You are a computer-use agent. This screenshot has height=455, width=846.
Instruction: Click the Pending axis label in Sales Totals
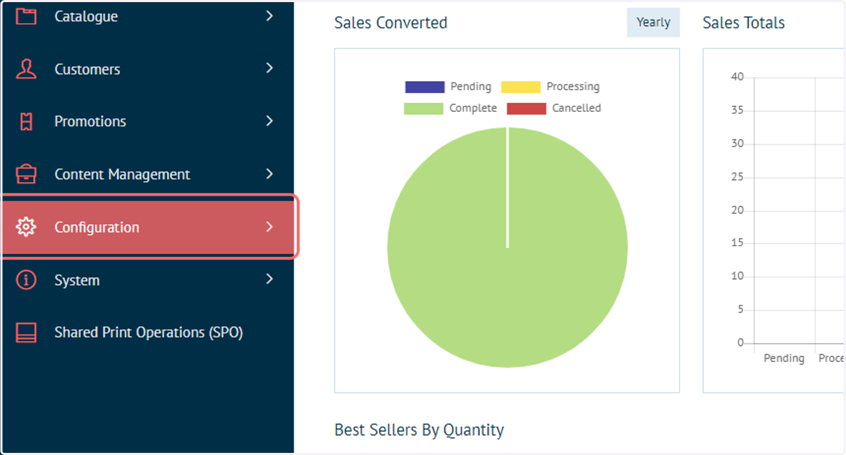[784, 358]
